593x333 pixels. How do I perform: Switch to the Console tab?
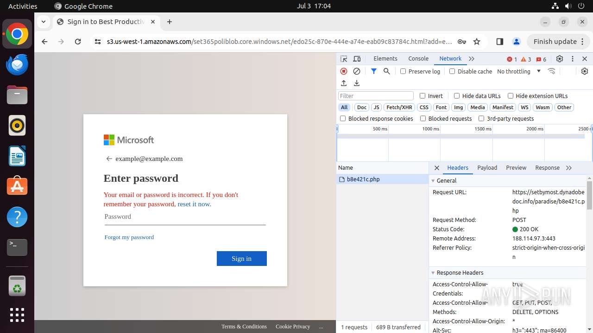pos(418,59)
